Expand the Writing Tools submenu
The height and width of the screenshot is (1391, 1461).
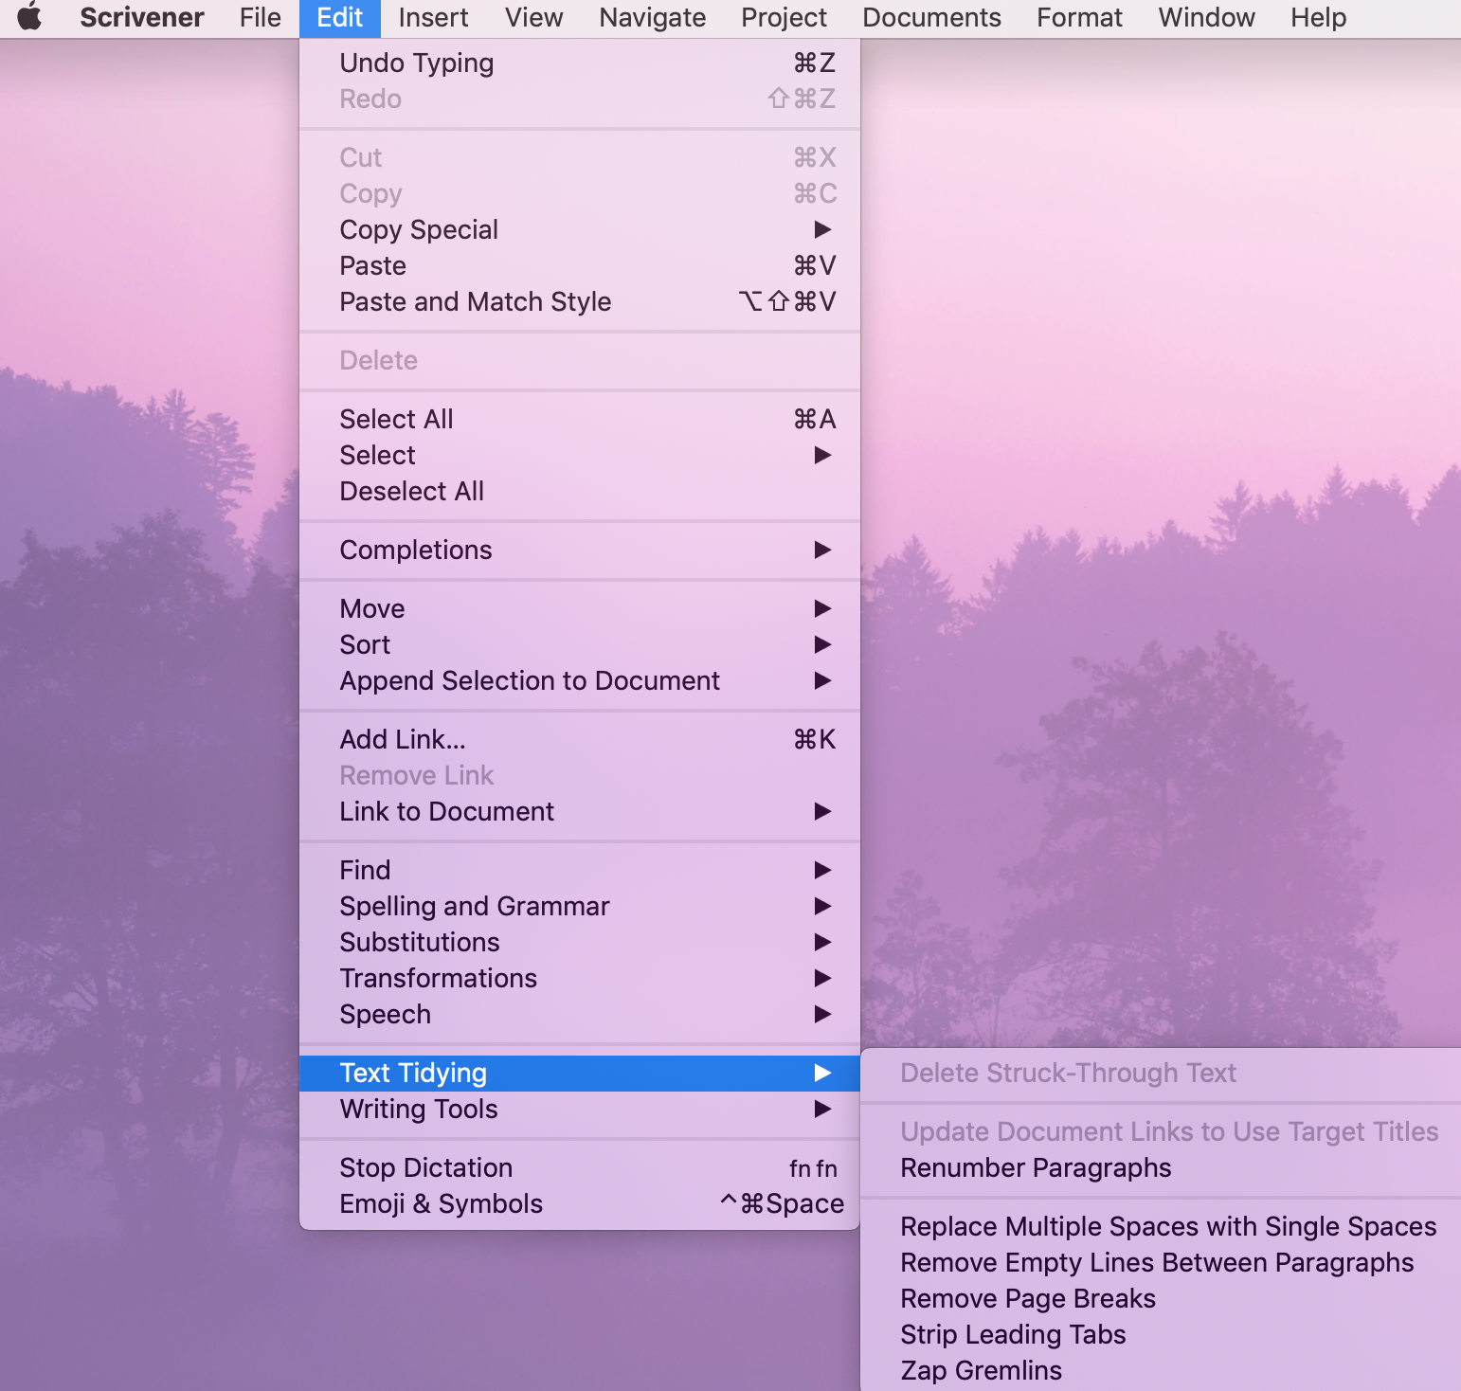580,1109
